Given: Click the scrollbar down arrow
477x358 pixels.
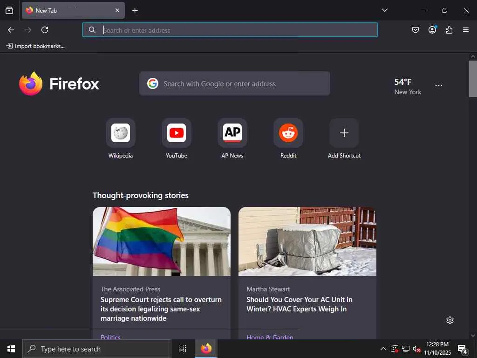Looking at the screenshot, I should 473,336.
